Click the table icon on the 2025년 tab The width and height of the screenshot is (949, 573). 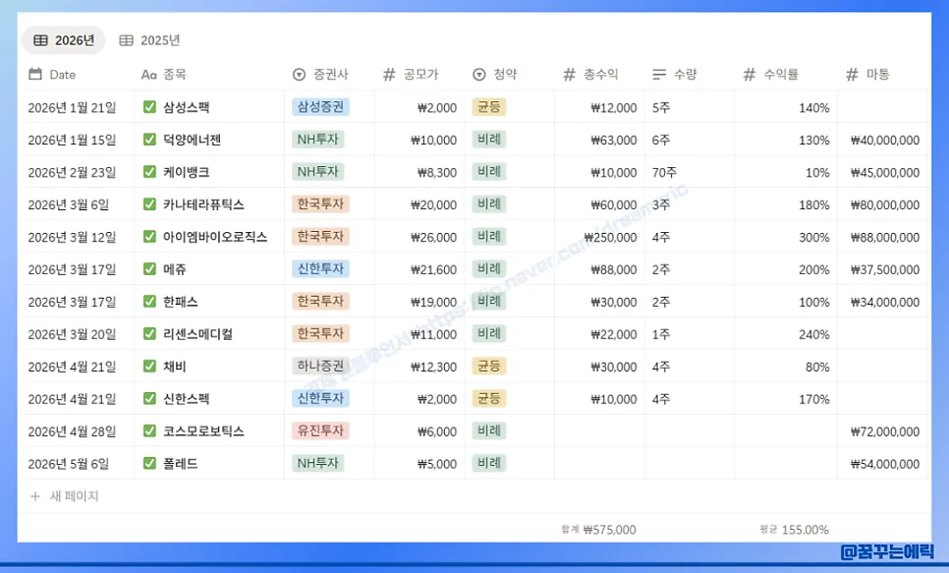pos(126,40)
